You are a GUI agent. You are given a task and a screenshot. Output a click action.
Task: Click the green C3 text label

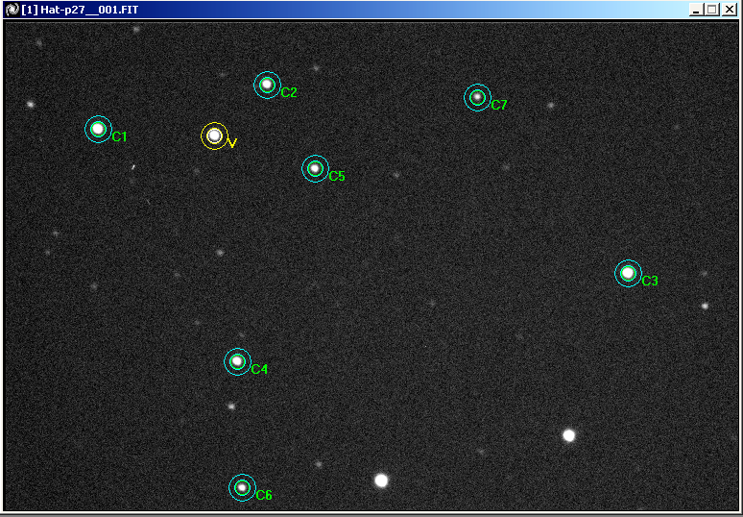[x=650, y=282]
